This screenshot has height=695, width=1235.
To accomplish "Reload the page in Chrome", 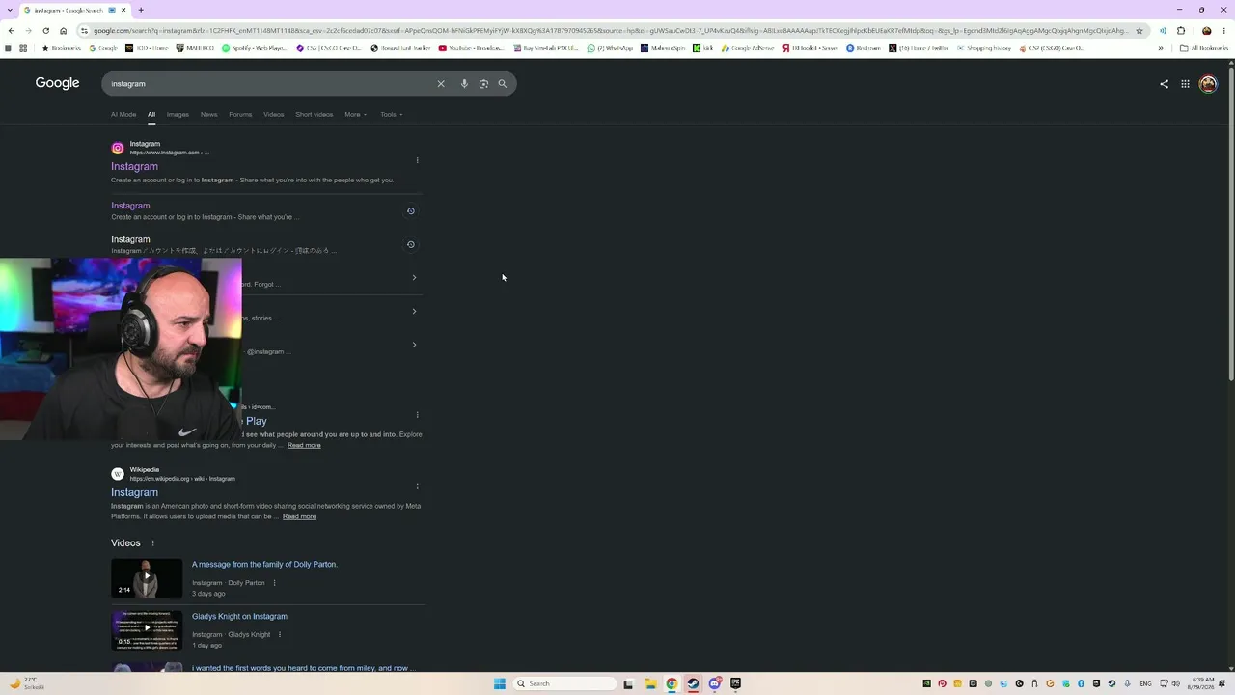I will 45,31.
